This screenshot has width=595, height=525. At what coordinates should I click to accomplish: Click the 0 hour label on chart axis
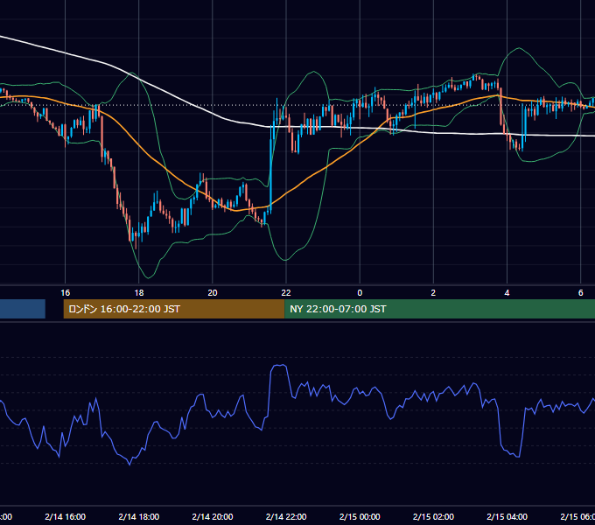(360, 293)
